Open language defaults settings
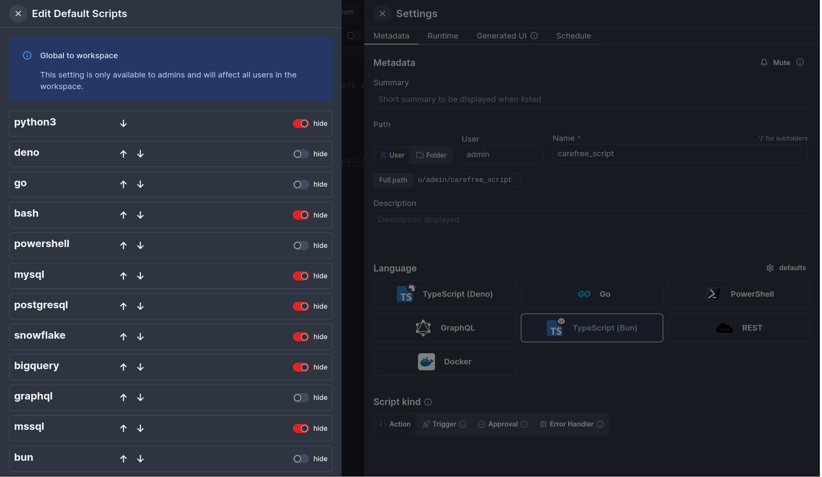The height and width of the screenshot is (477, 822). click(x=787, y=268)
